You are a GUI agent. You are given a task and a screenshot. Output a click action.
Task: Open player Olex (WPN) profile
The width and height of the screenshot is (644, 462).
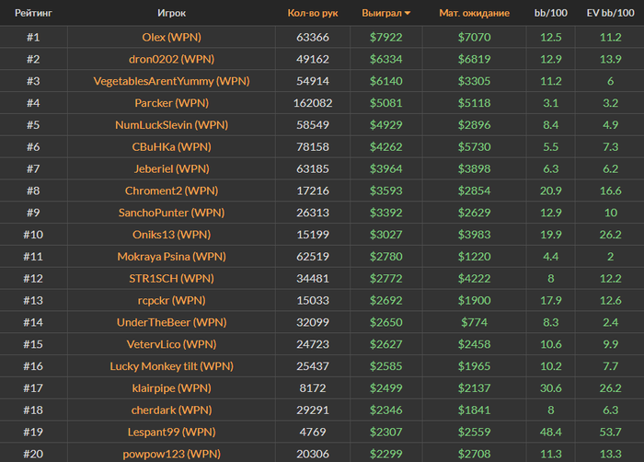172,38
